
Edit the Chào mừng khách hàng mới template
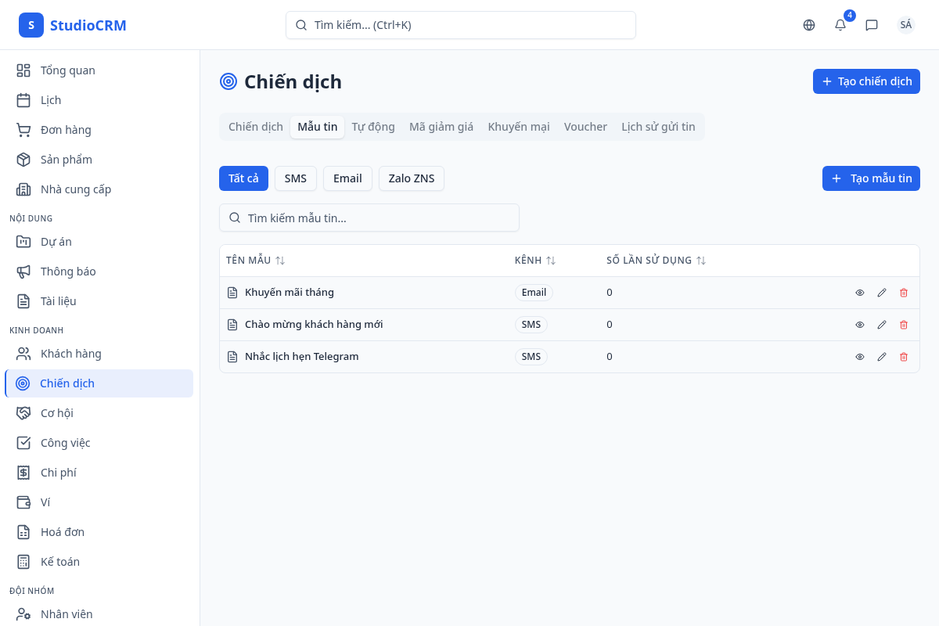[x=882, y=325]
